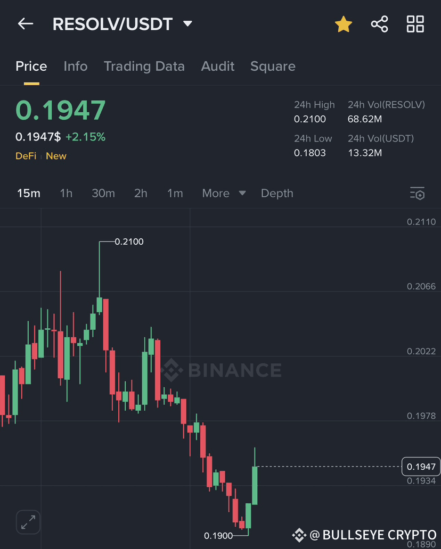This screenshot has width=441, height=549.
Task: Expand the More intervals dropdown
Action: 224,193
